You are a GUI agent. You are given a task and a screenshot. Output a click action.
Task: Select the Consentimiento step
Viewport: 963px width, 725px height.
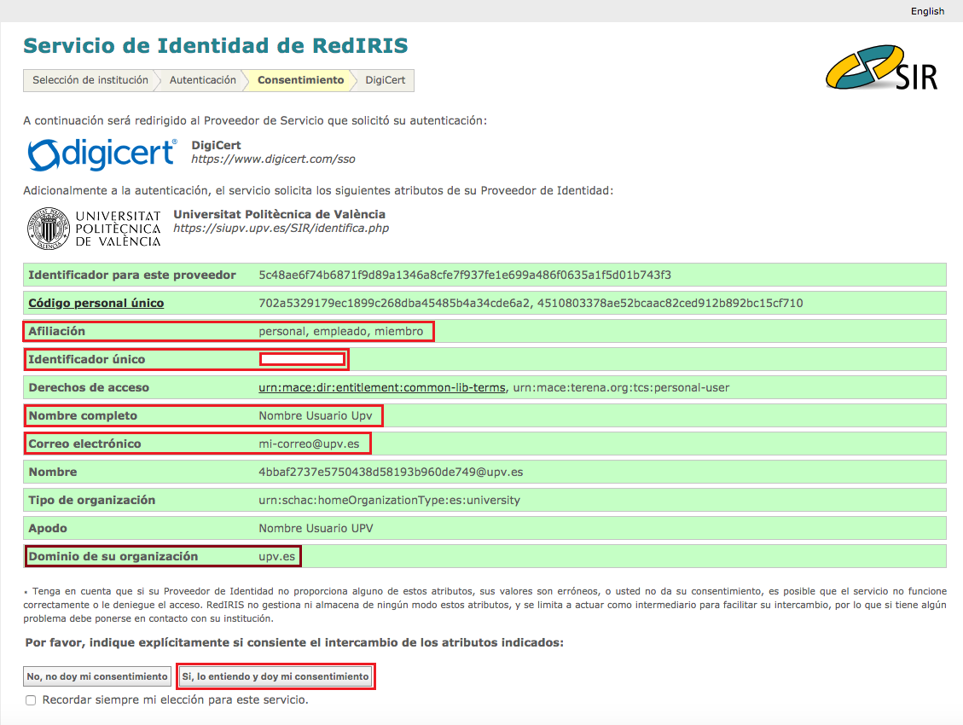(x=300, y=80)
